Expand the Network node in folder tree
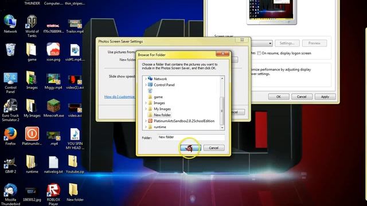The height and width of the screenshot is (206, 367). coord(146,79)
